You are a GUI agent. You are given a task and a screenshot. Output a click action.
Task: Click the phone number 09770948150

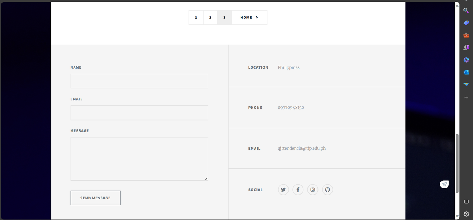click(x=291, y=108)
